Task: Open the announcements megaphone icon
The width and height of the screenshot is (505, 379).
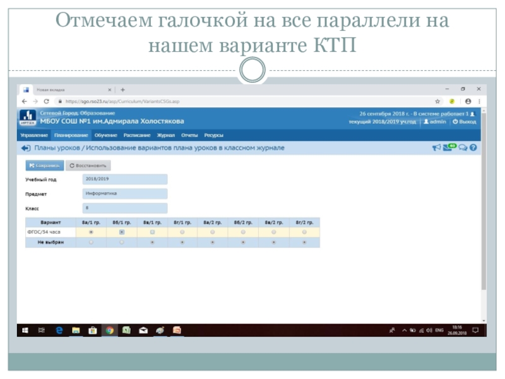Action: click(436, 148)
